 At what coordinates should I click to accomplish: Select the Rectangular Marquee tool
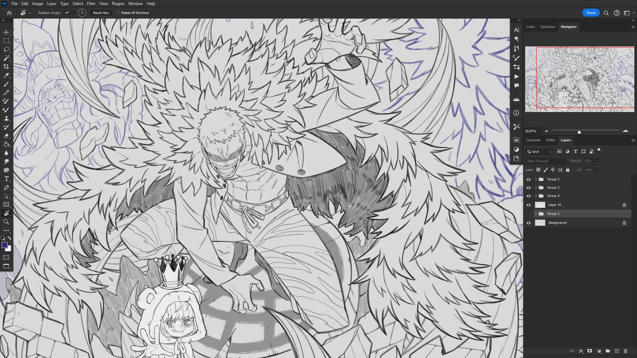(x=6, y=41)
